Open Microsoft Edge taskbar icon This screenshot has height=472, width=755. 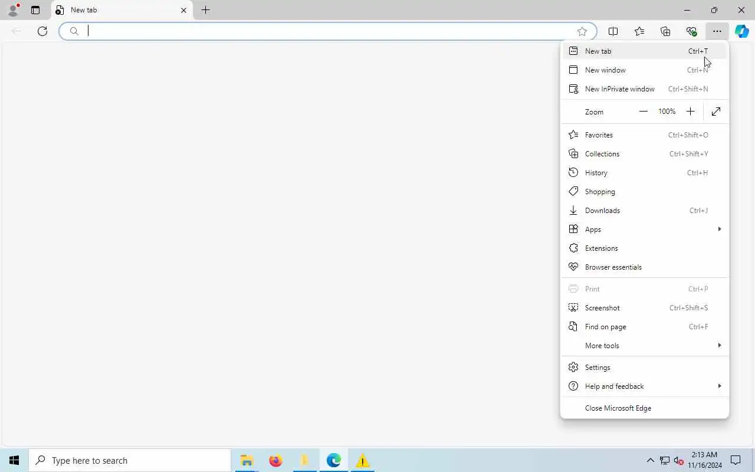click(x=333, y=460)
